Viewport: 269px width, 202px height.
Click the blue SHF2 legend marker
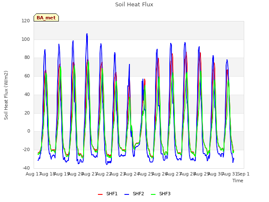click(x=127, y=194)
